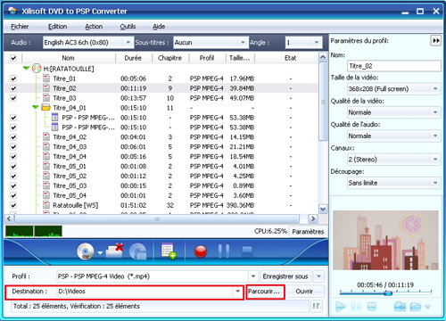Click the CPU usage graph

coord(34,231)
